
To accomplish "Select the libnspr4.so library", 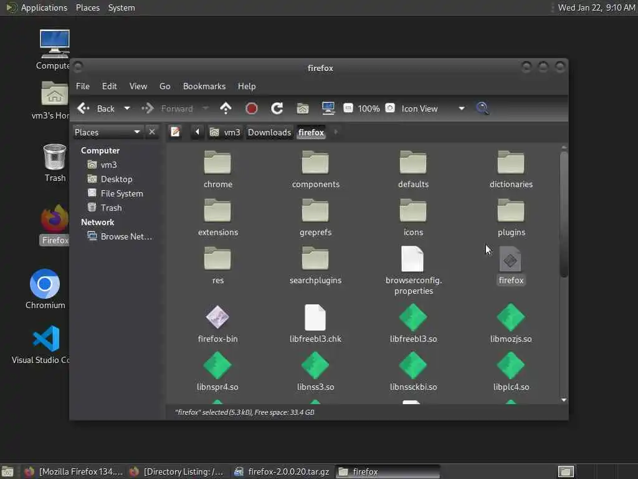I will (217, 372).
